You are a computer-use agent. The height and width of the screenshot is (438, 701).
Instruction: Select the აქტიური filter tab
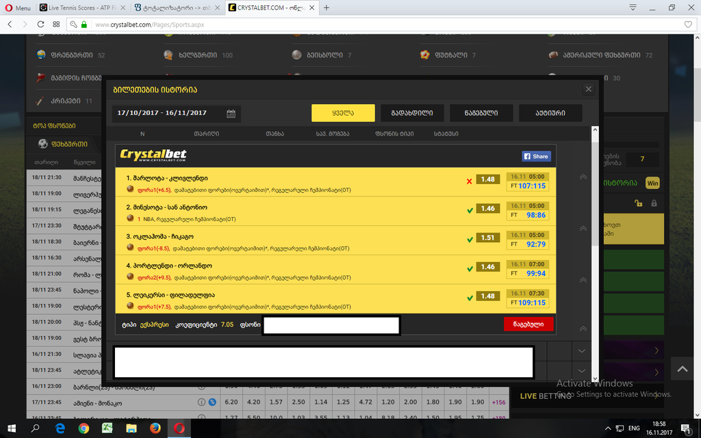[550, 113]
